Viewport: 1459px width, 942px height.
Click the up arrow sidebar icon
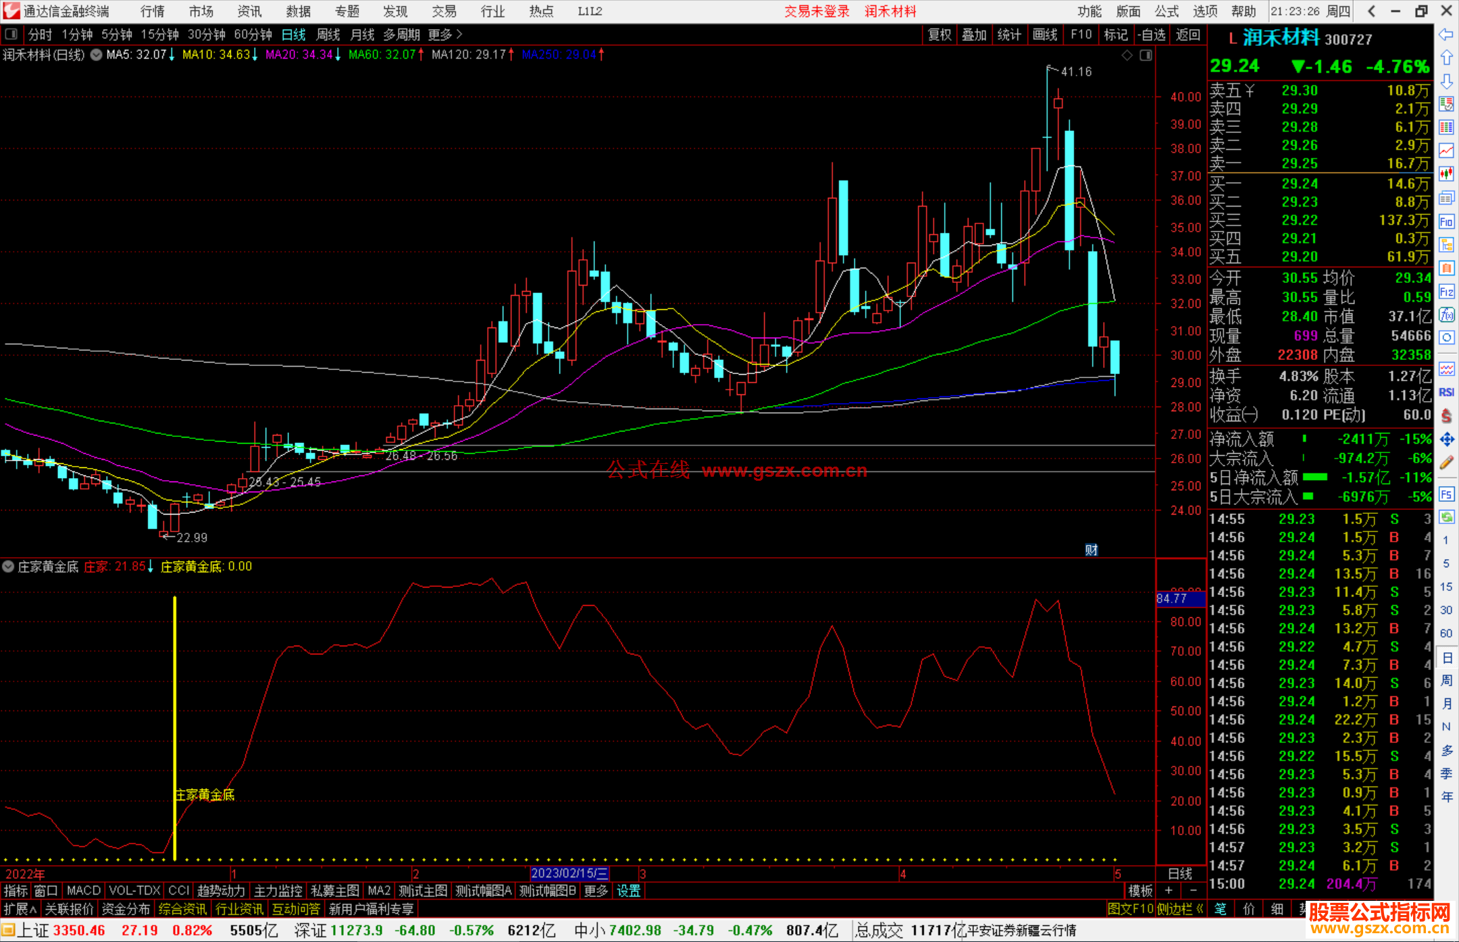pos(1446,58)
